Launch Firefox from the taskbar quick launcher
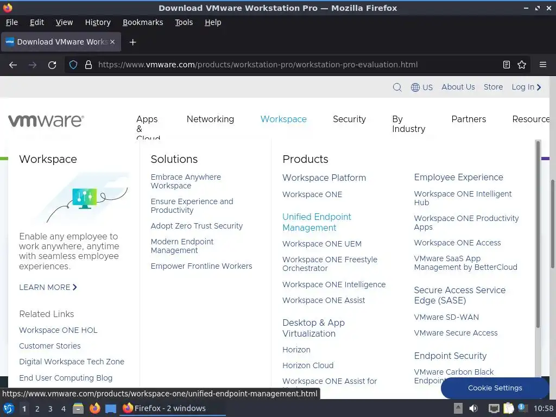 click(x=94, y=408)
